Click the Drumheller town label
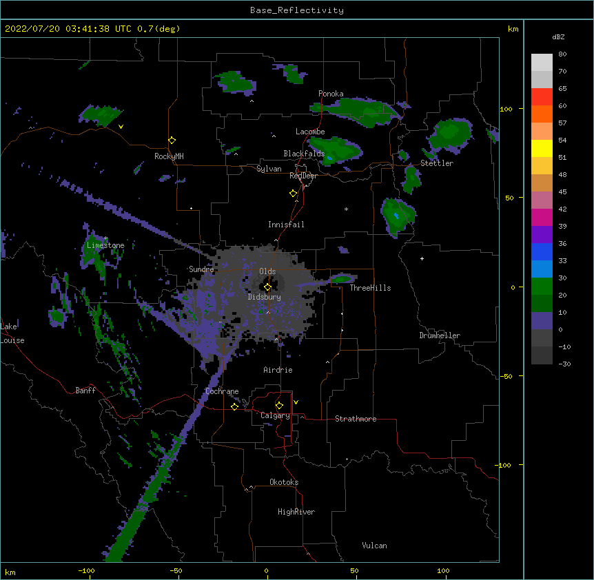Viewport: 594px width, 580px height. [x=440, y=335]
